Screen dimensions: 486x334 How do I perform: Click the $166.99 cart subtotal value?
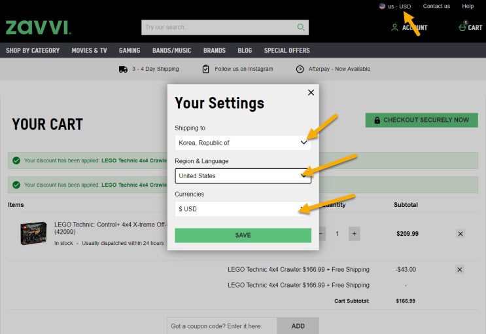406,301
